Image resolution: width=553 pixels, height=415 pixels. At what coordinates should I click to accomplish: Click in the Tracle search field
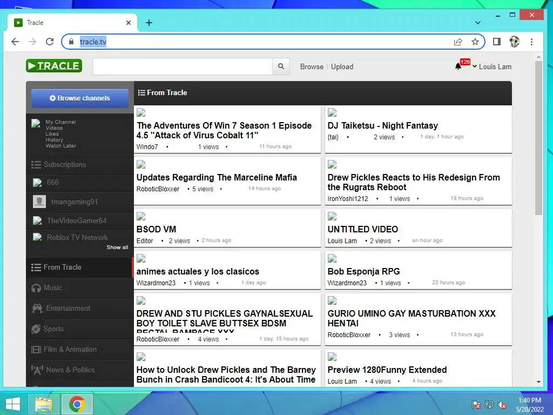[183, 66]
